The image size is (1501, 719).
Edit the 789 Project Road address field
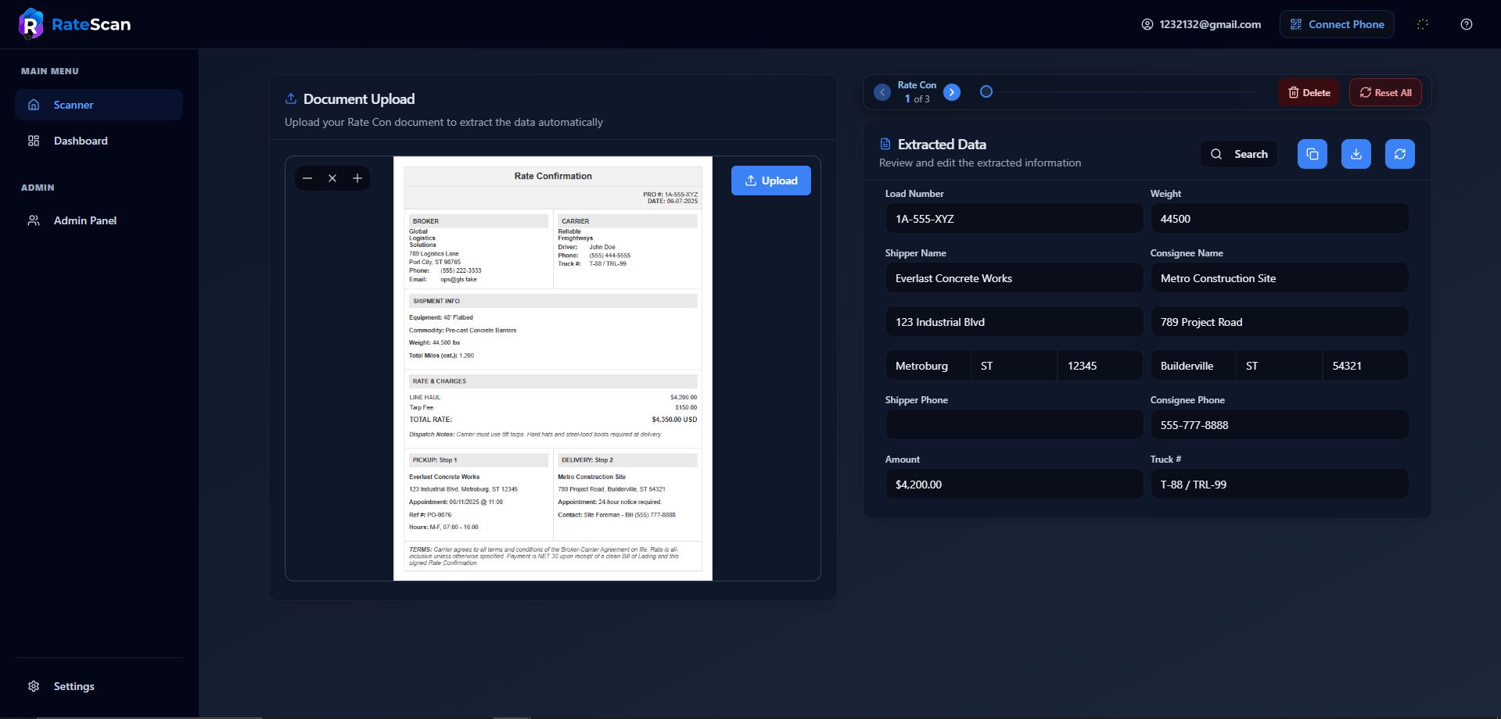pos(1279,322)
